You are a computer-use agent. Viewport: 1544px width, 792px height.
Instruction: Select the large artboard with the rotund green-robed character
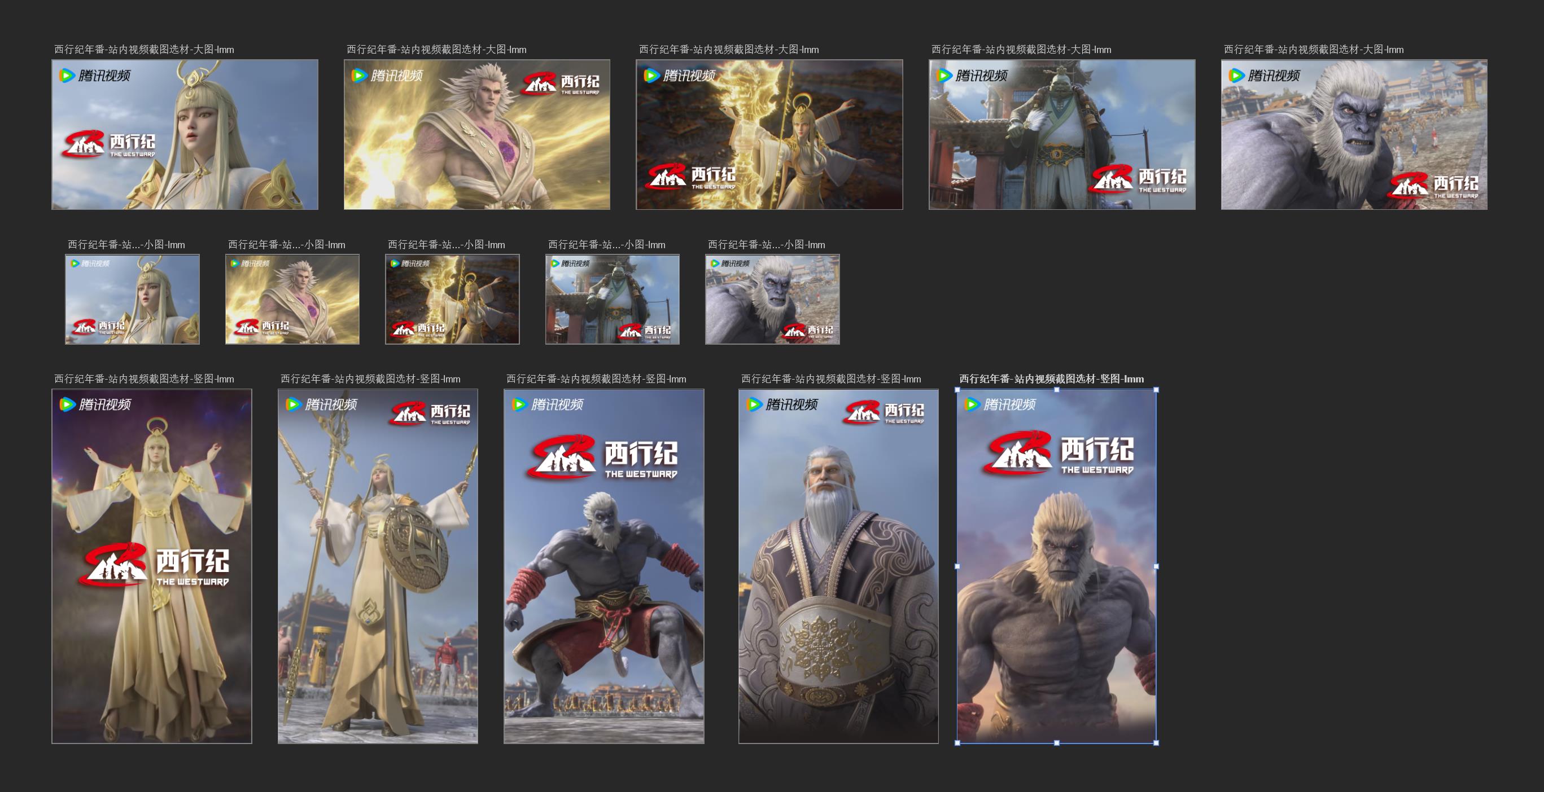click(1061, 134)
